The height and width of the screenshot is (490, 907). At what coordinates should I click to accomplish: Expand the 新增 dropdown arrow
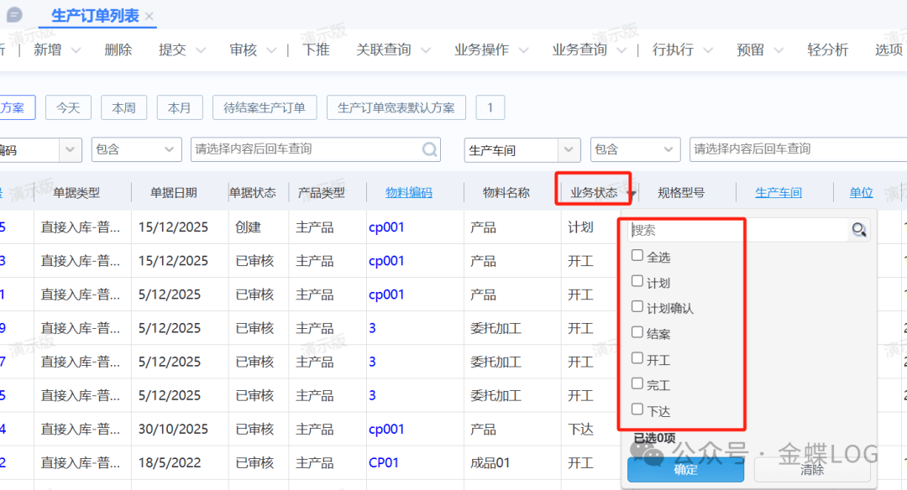click(76, 50)
